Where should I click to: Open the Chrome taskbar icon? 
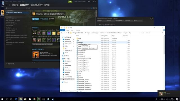pyautogui.click(x=34, y=99)
